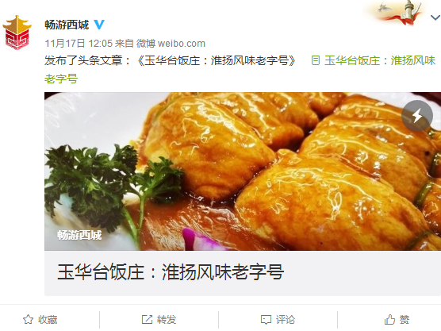This screenshot has height=331, width=441.
Task: Click the article card title 玉华台饭庄：淮扬风味老字号
Action: [171, 272]
